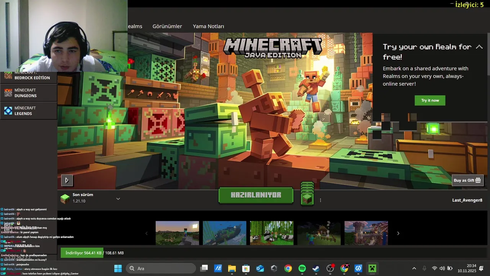
Task: Click the Minecraft Launcher taskbar icon
Action: point(372,268)
